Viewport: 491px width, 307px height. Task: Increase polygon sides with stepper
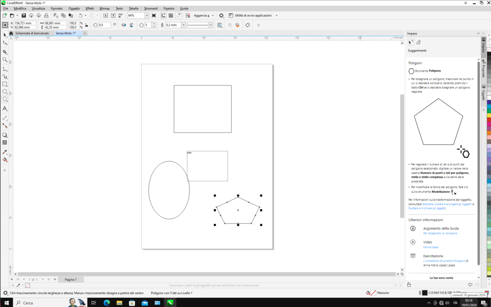pyautogui.click(x=154, y=24)
